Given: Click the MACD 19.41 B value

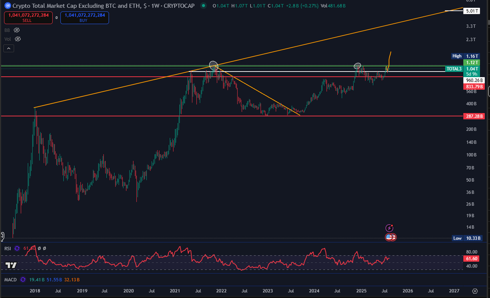Looking at the screenshot, I should point(36,280).
